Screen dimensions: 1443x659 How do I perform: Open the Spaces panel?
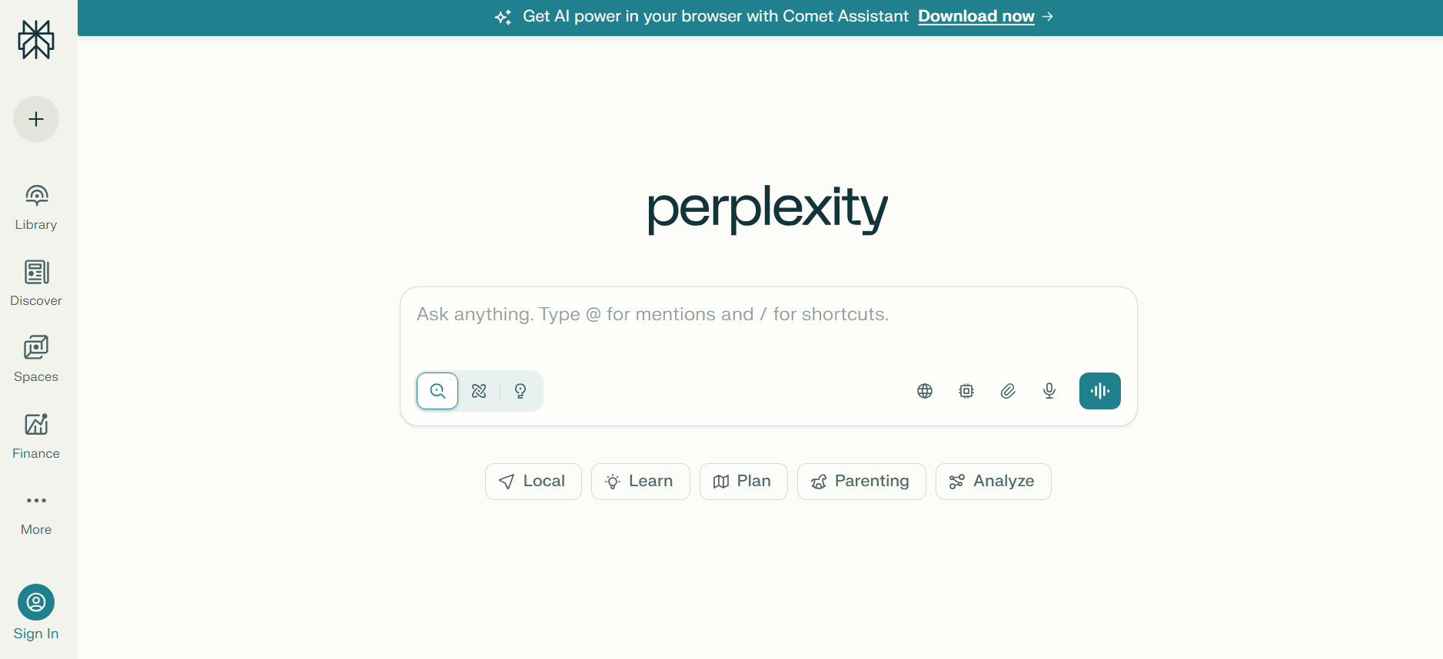35,356
